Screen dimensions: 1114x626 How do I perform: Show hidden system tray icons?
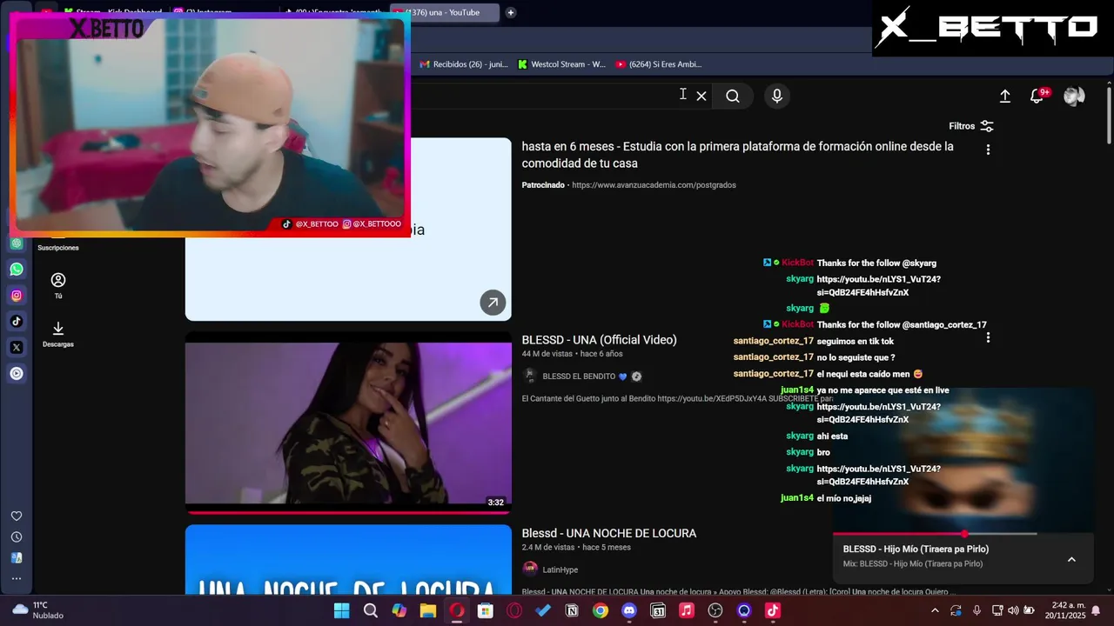(935, 610)
